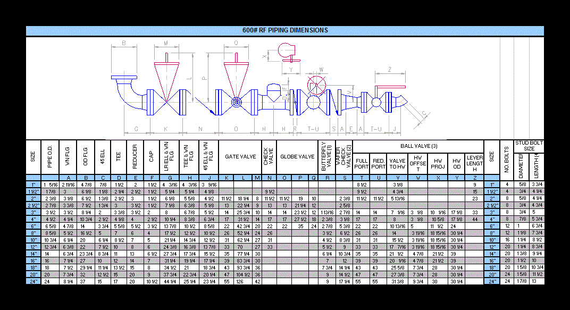This screenshot has height=310, width=570.
Task: Click the NO. BOLTS column header
Action: (507, 157)
